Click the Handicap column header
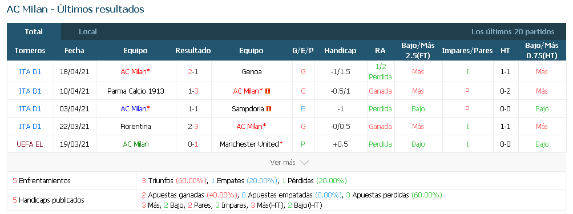The height and width of the screenshot is (214, 573). click(x=340, y=51)
